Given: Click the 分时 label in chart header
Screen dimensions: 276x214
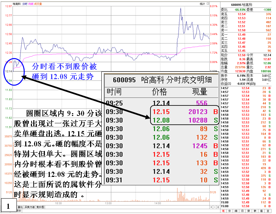Looking at the screenshot, I should click(x=24, y=4).
